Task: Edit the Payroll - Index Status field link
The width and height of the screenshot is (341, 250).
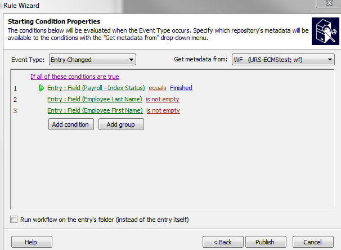Action: pos(96,88)
